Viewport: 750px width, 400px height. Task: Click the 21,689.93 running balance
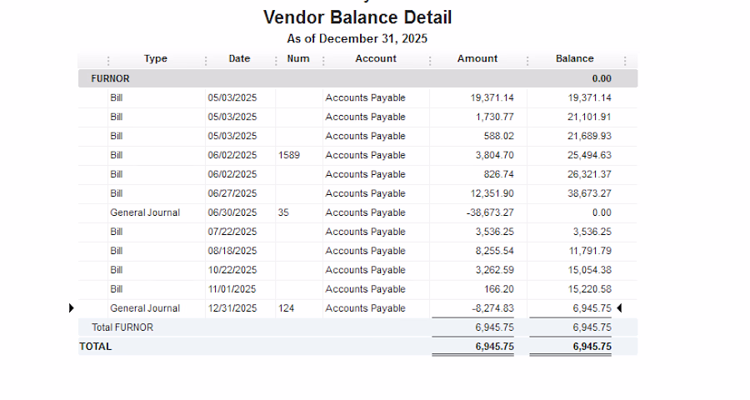pos(589,137)
